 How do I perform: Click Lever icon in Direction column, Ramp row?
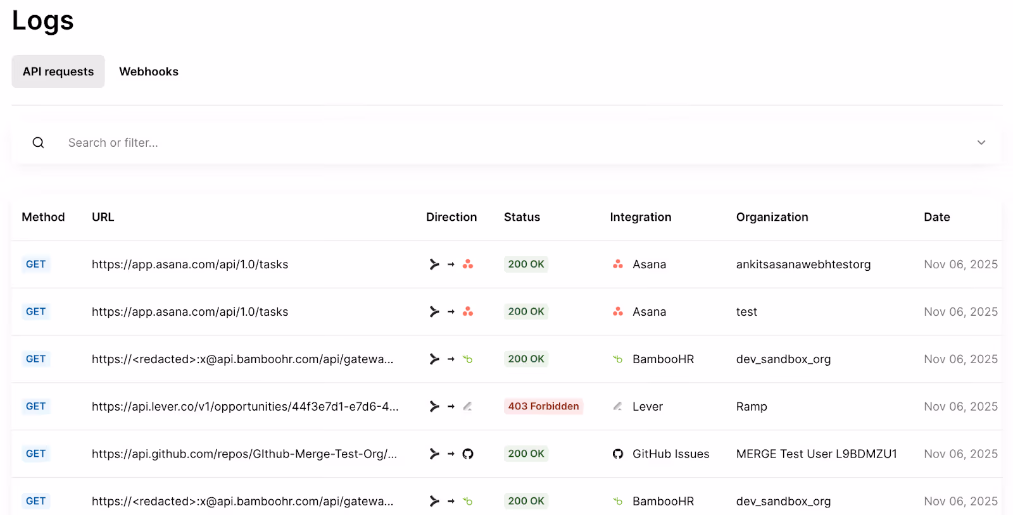pyautogui.click(x=468, y=407)
